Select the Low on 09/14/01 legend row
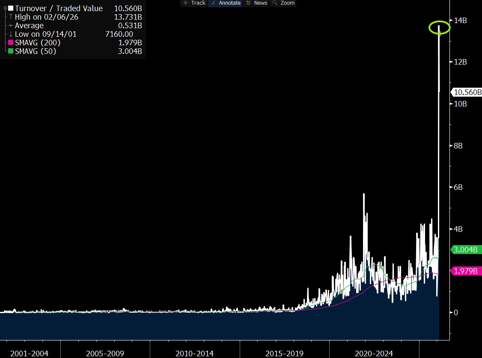 46,34
